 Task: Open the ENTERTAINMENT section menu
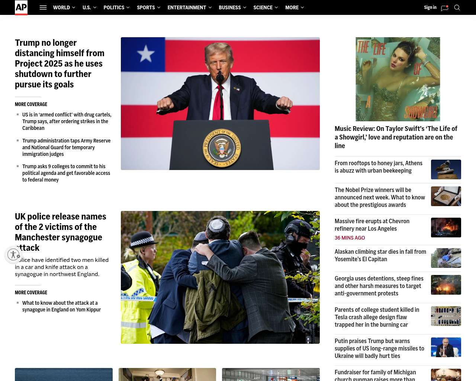(x=187, y=7)
